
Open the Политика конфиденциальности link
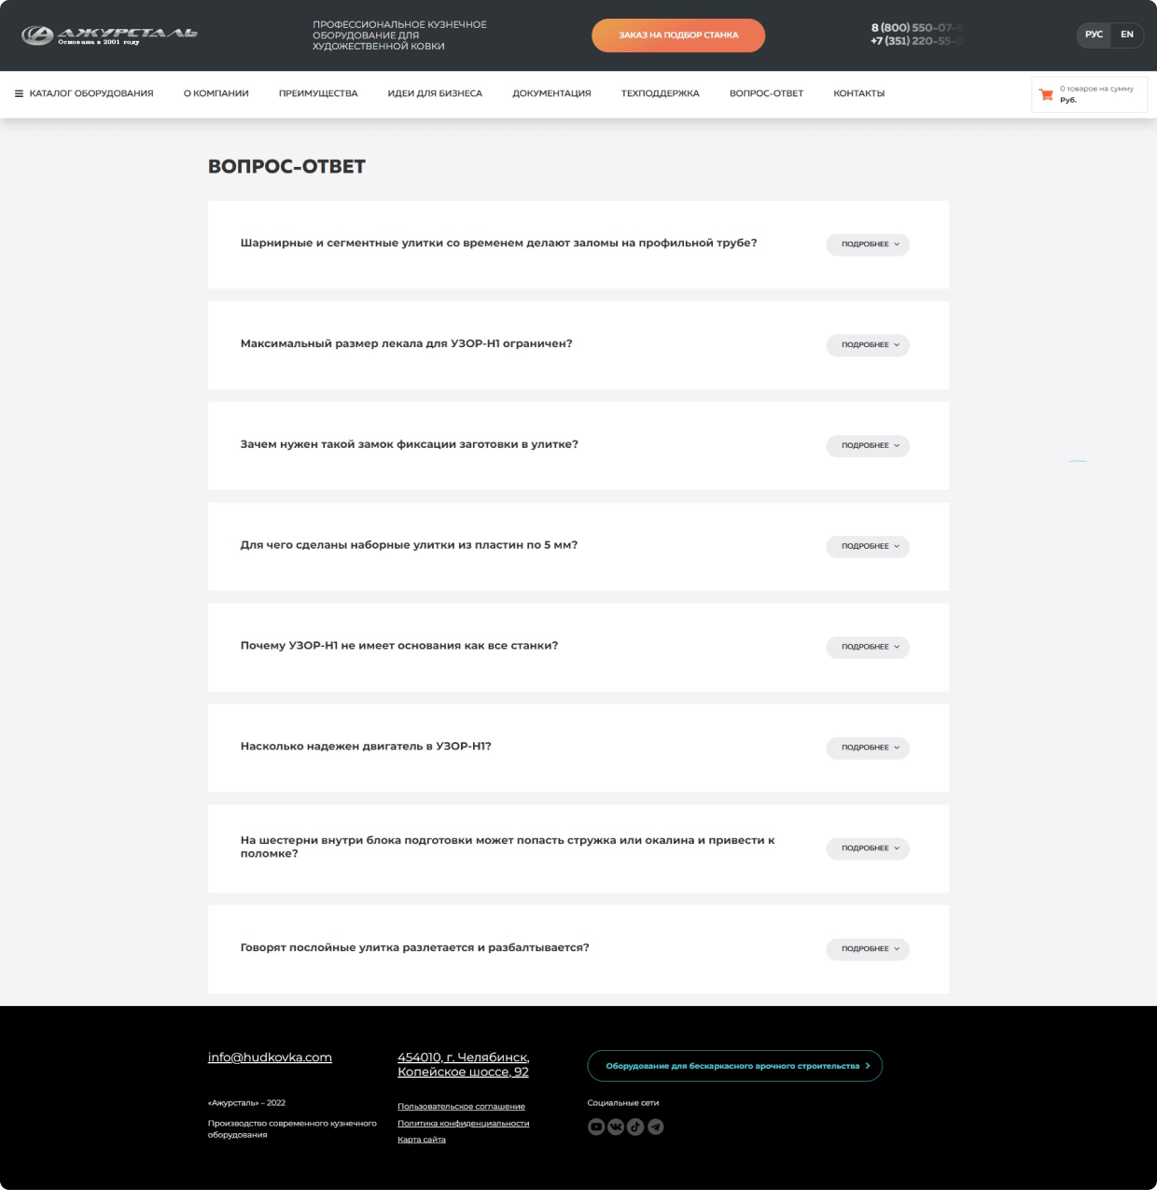point(463,1123)
